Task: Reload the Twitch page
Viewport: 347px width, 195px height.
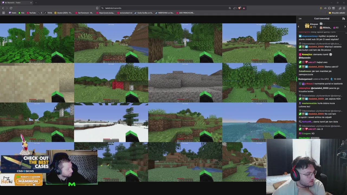Action: [11, 8]
